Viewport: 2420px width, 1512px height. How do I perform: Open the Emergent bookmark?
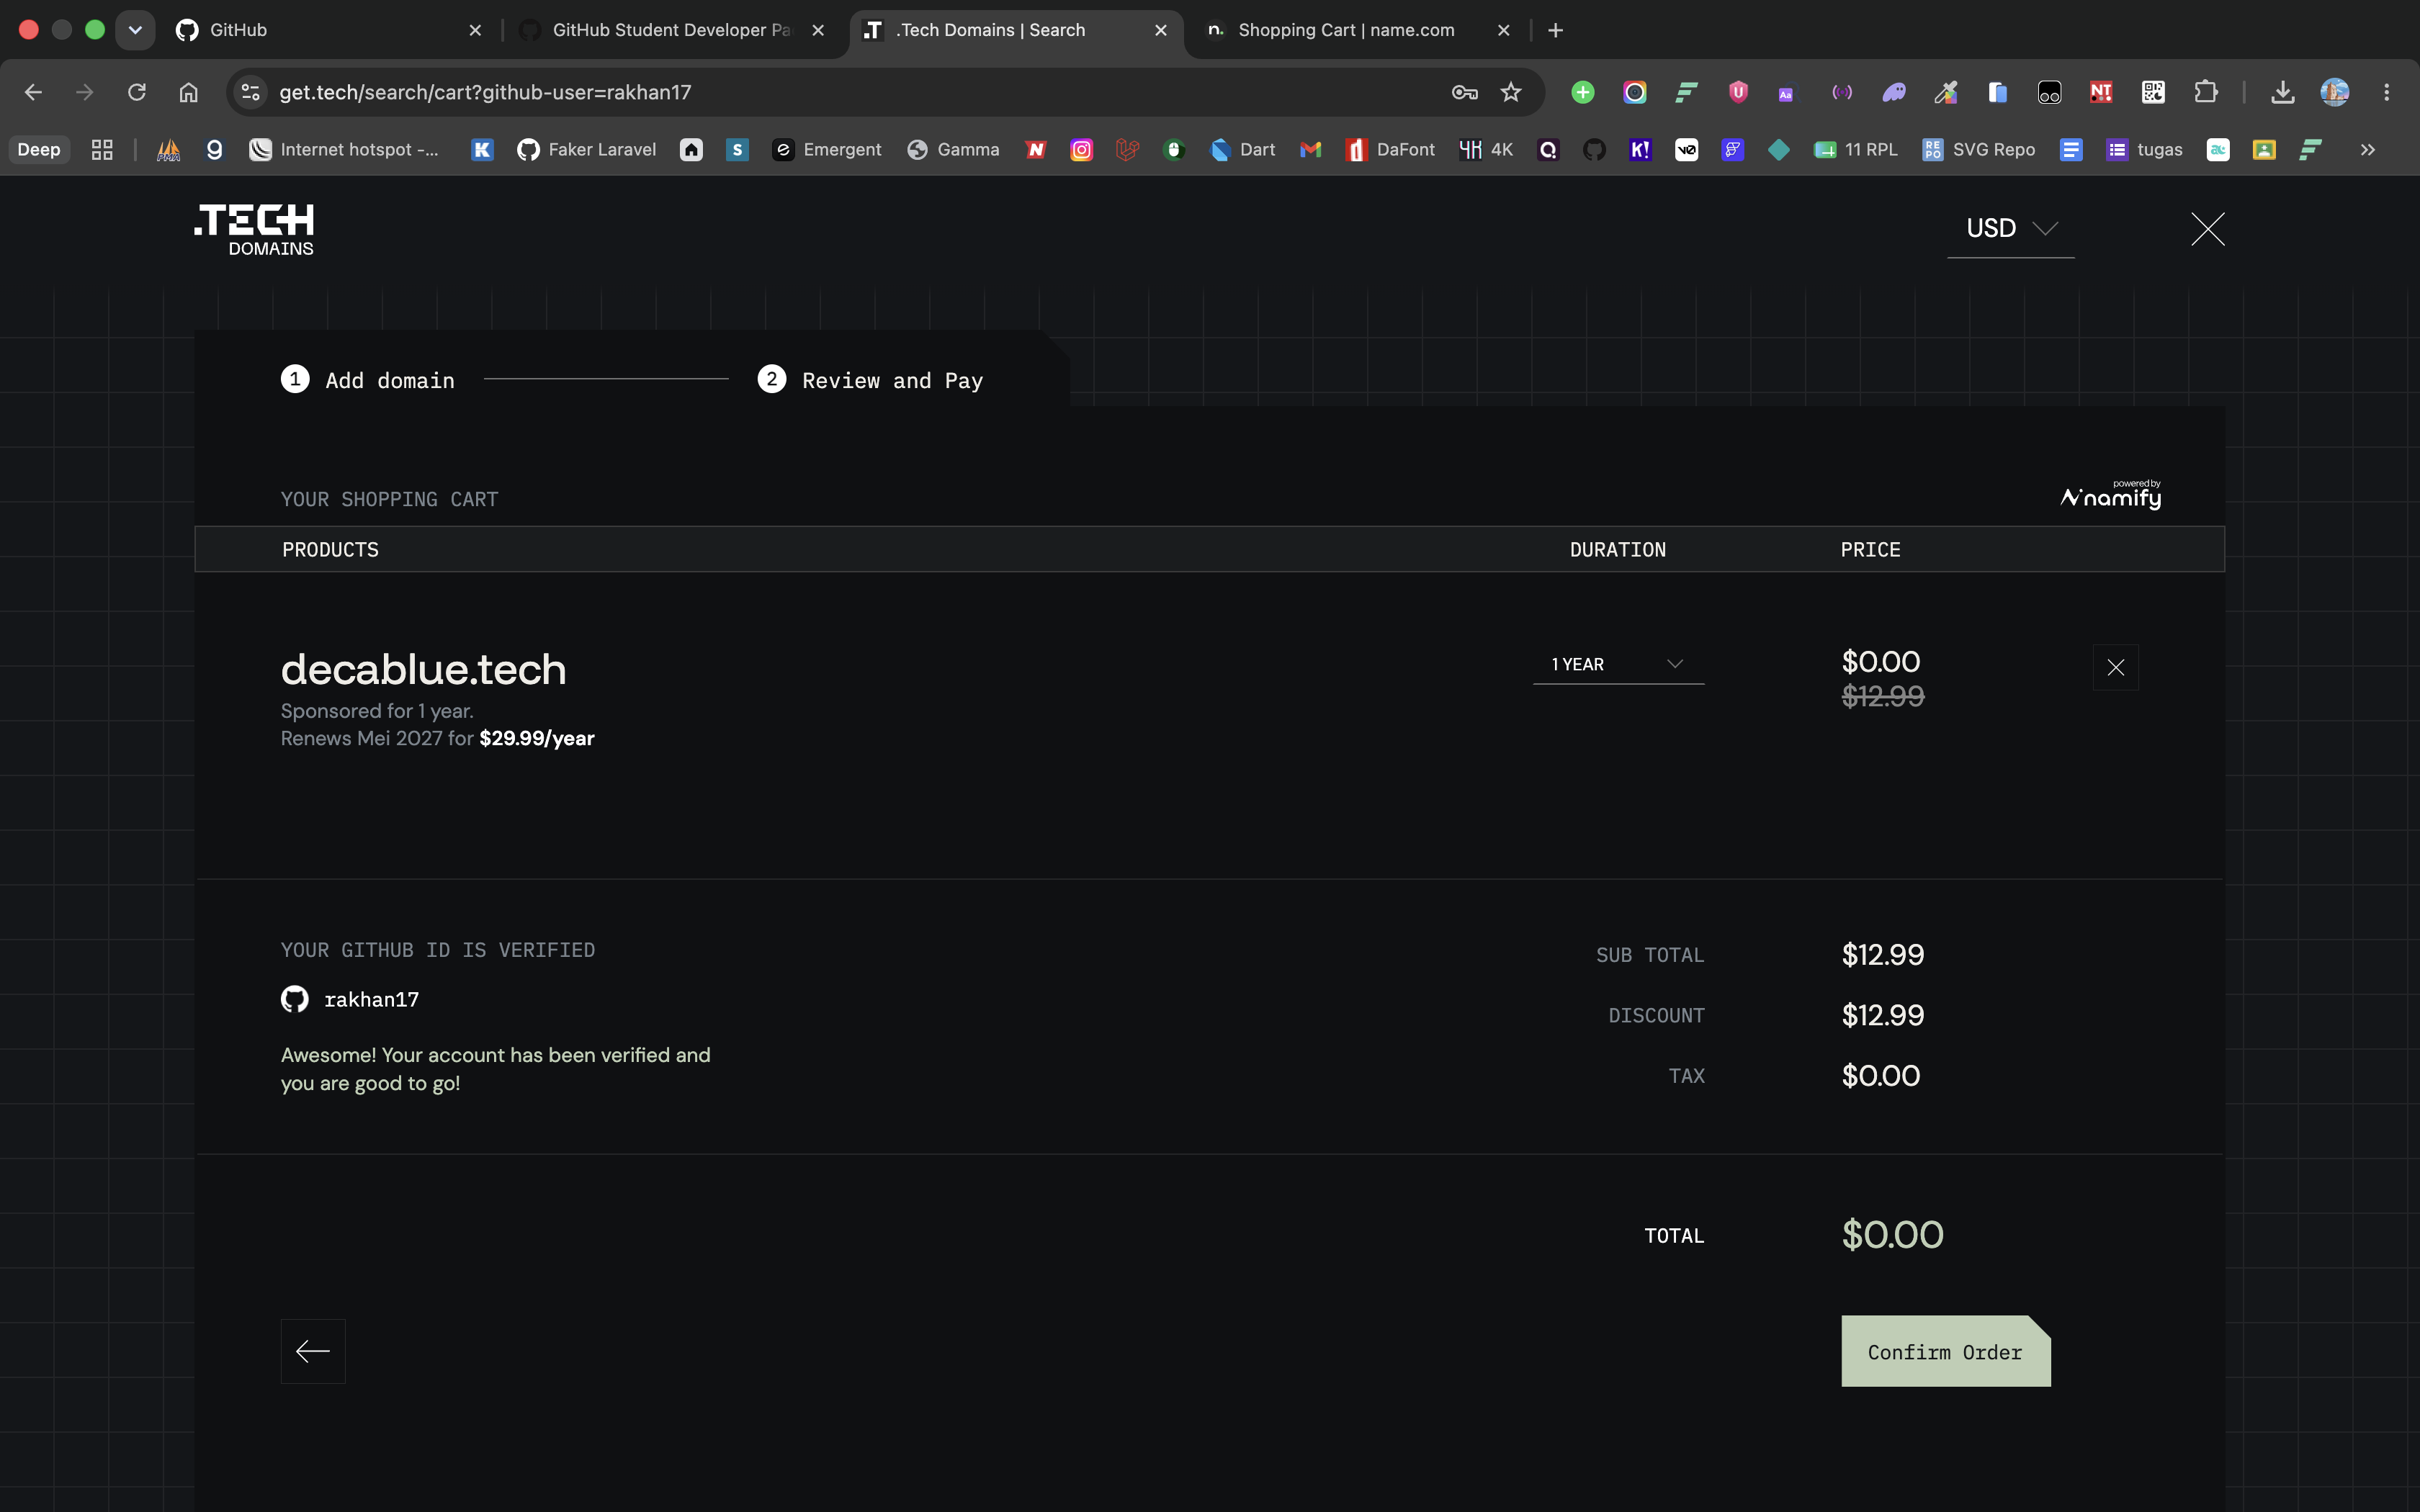(827, 149)
